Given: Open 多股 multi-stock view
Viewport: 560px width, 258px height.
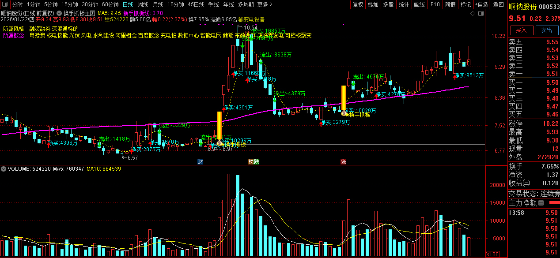Looking at the screenshot, I should (x=388, y=4).
